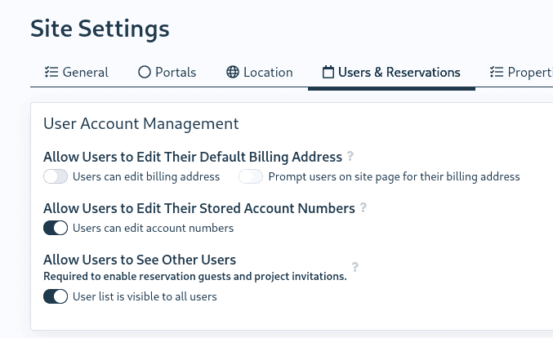This screenshot has width=553, height=338.
Task: Click the checklist icon on Properties tab
Action: point(496,72)
